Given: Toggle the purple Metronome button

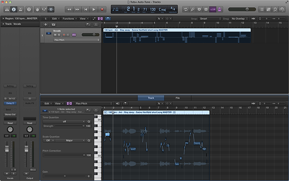Looking at the screenshot, I should pos(220,10).
